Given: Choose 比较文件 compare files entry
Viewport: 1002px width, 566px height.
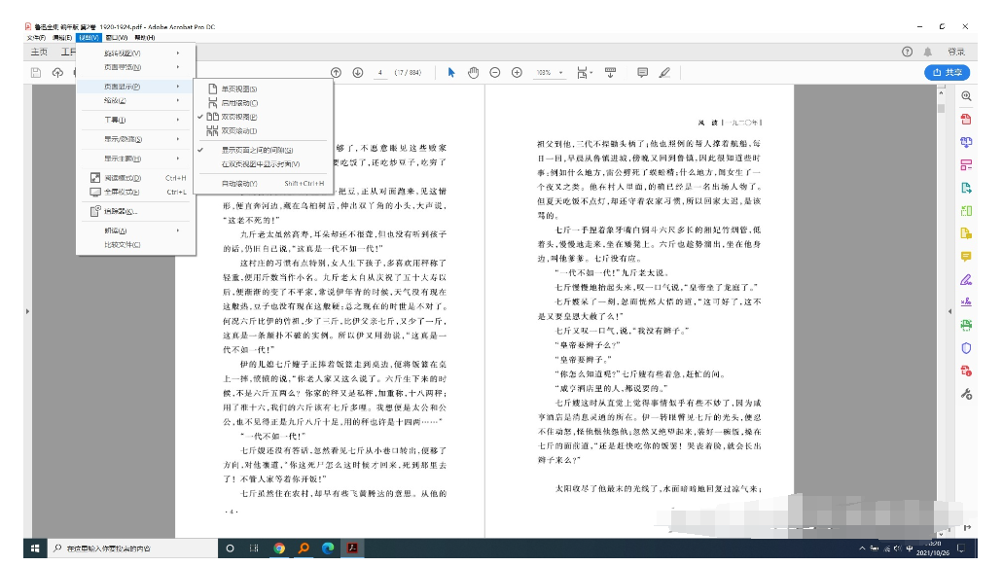Looking at the screenshot, I should [x=135, y=245].
